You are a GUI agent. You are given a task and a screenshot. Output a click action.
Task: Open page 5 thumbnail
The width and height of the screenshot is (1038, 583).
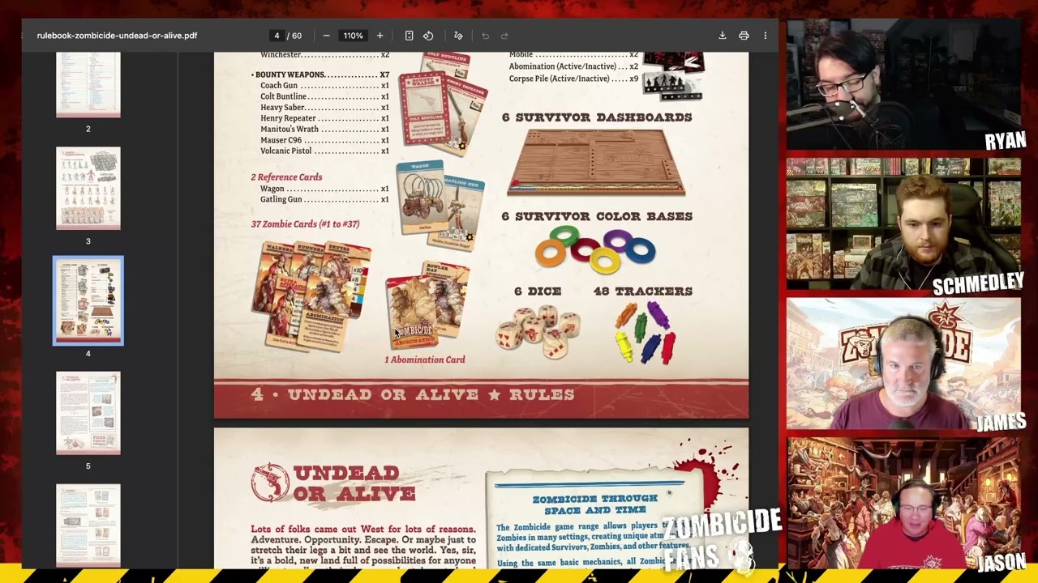coord(88,413)
